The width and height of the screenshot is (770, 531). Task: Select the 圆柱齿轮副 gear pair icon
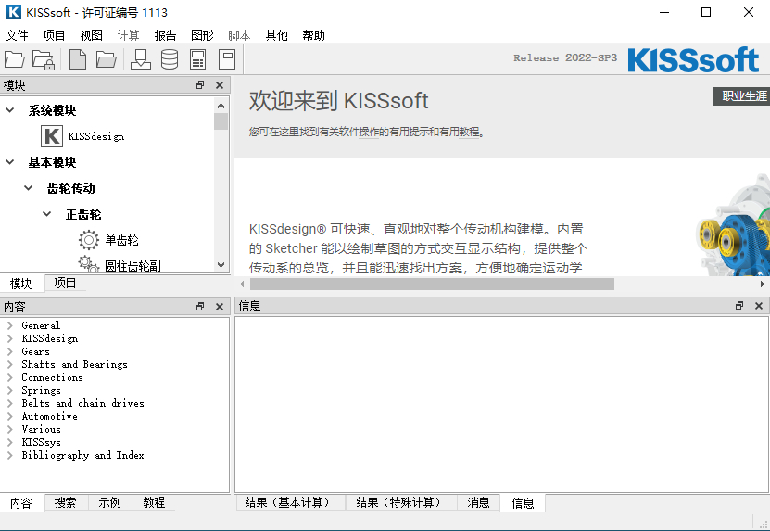pos(88,264)
